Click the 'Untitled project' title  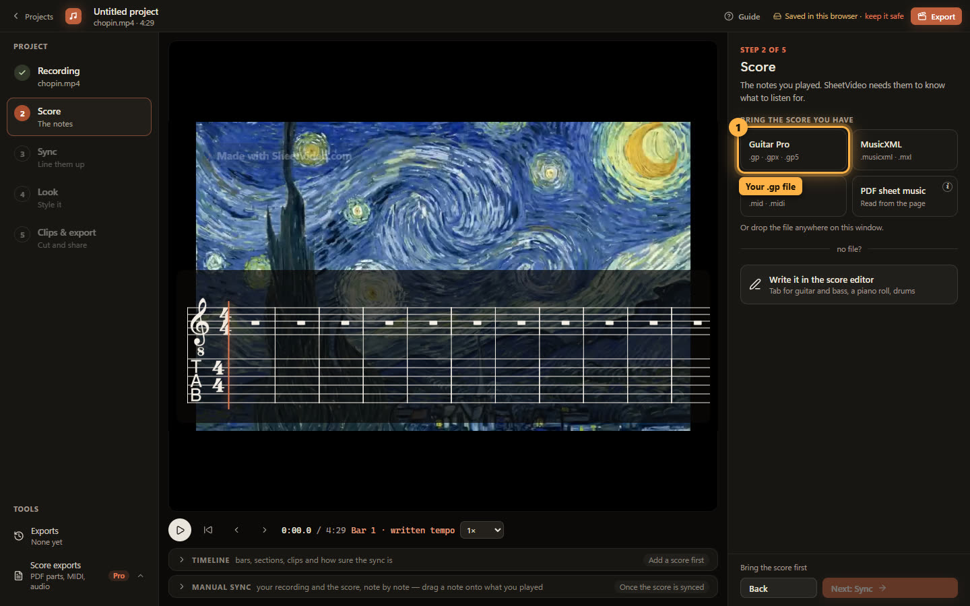click(126, 11)
